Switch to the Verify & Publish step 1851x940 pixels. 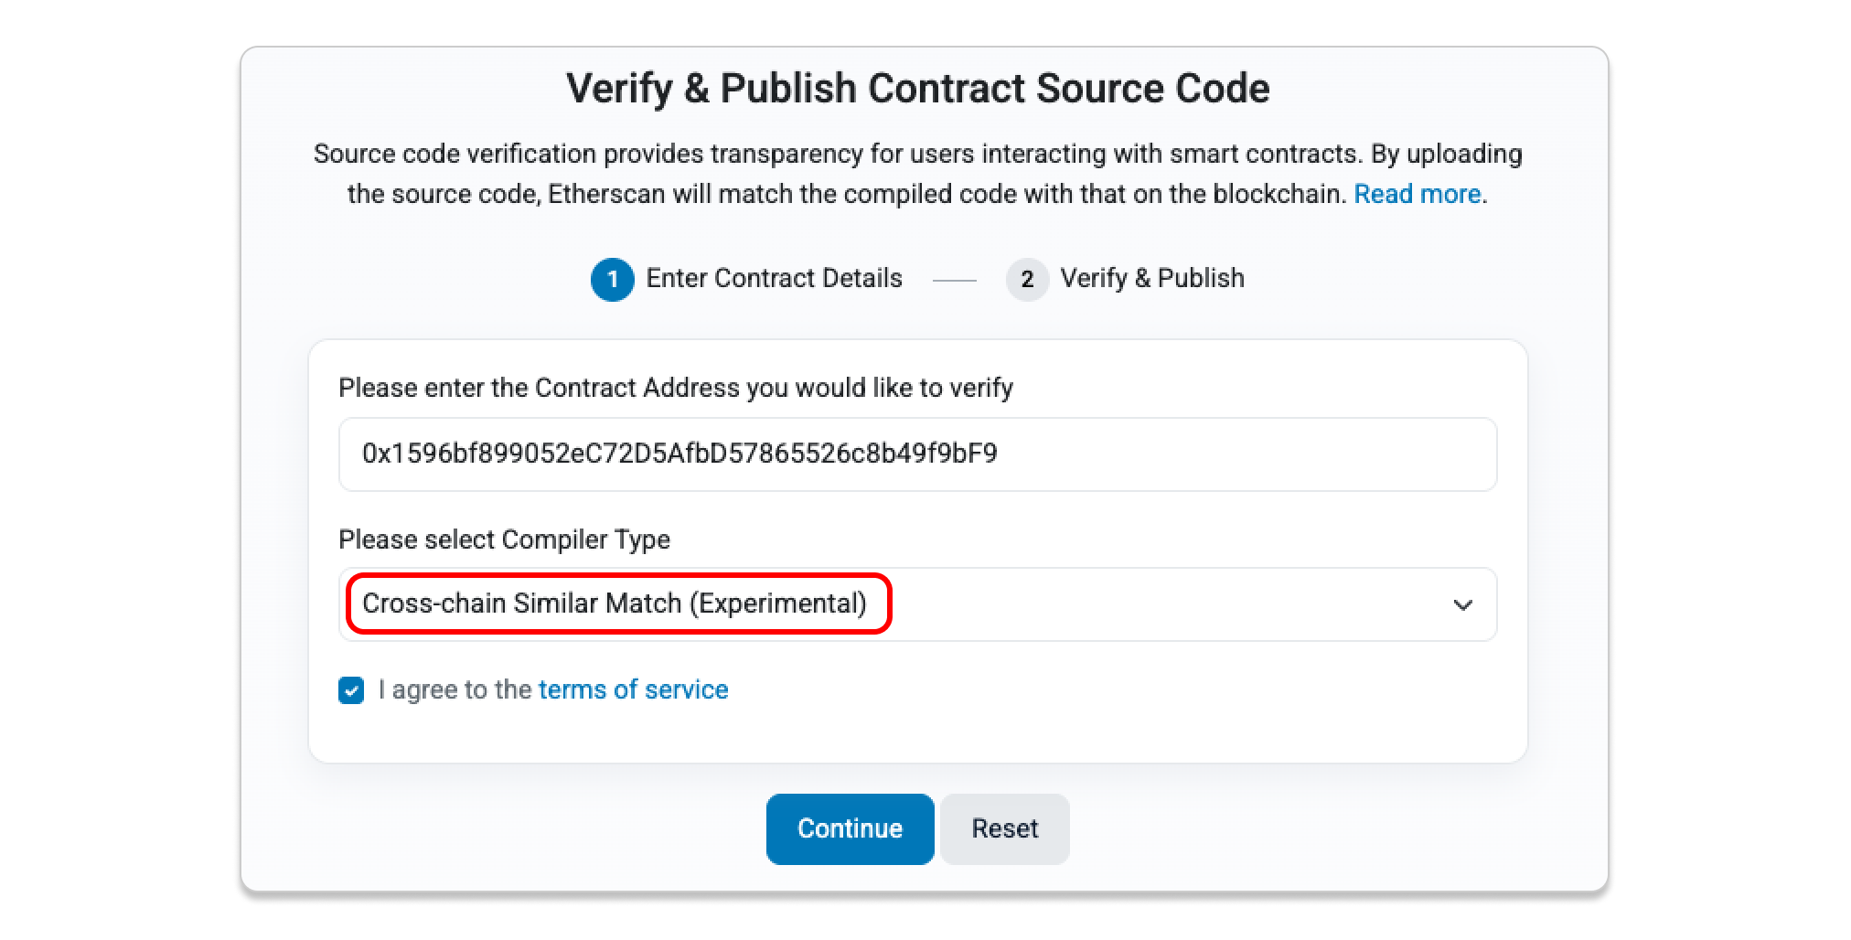(x=1151, y=278)
